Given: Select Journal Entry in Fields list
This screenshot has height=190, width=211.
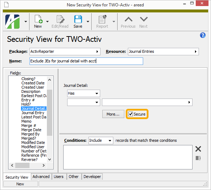Looking at the screenshot, I should (33, 113).
